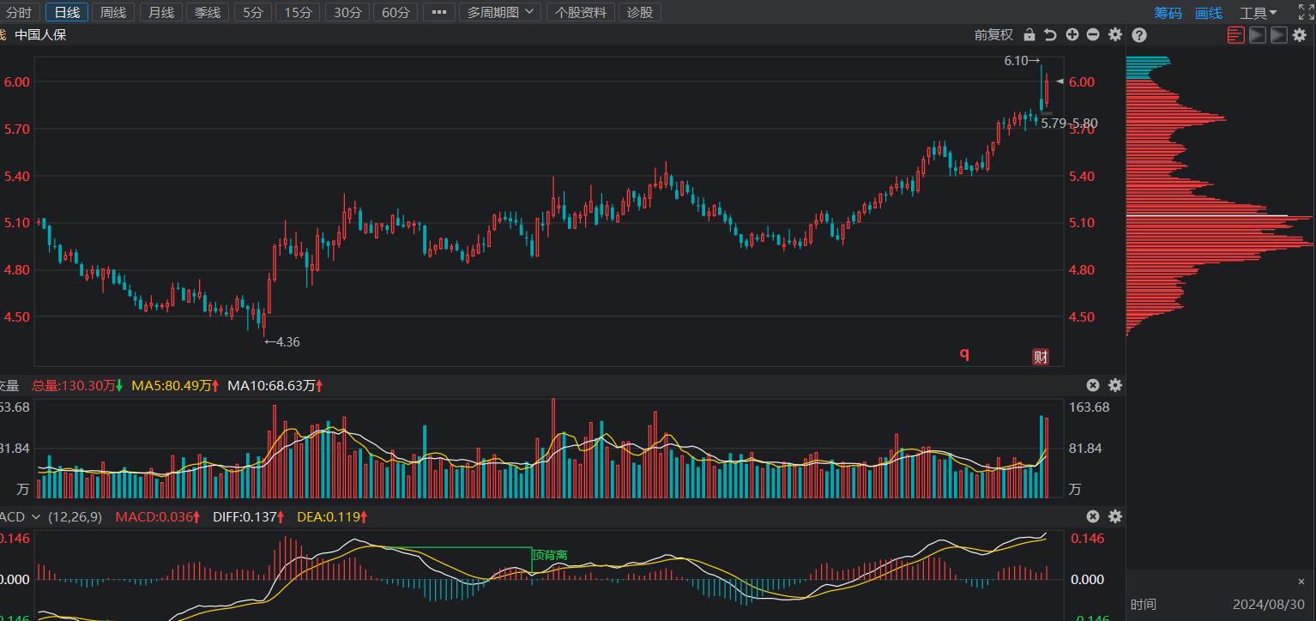This screenshot has width=1316, height=621.
Task: Click the MA10:68.63万 volume average label
Action: click(x=275, y=386)
